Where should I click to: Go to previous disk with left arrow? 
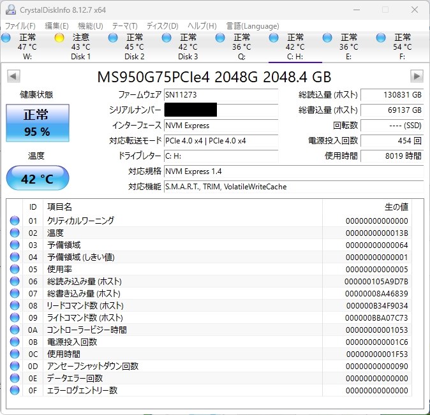(x=13, y=76)
